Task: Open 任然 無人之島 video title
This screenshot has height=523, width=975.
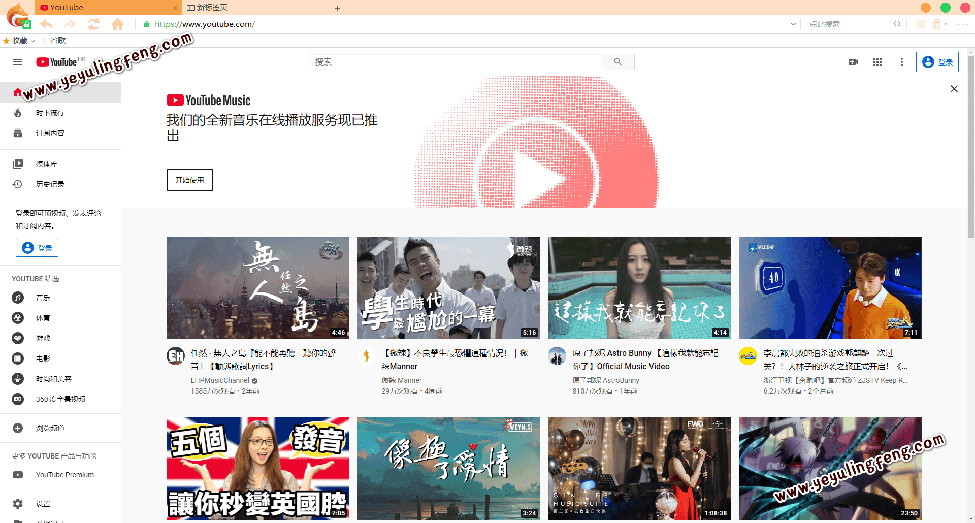Action: click(263, 359)
